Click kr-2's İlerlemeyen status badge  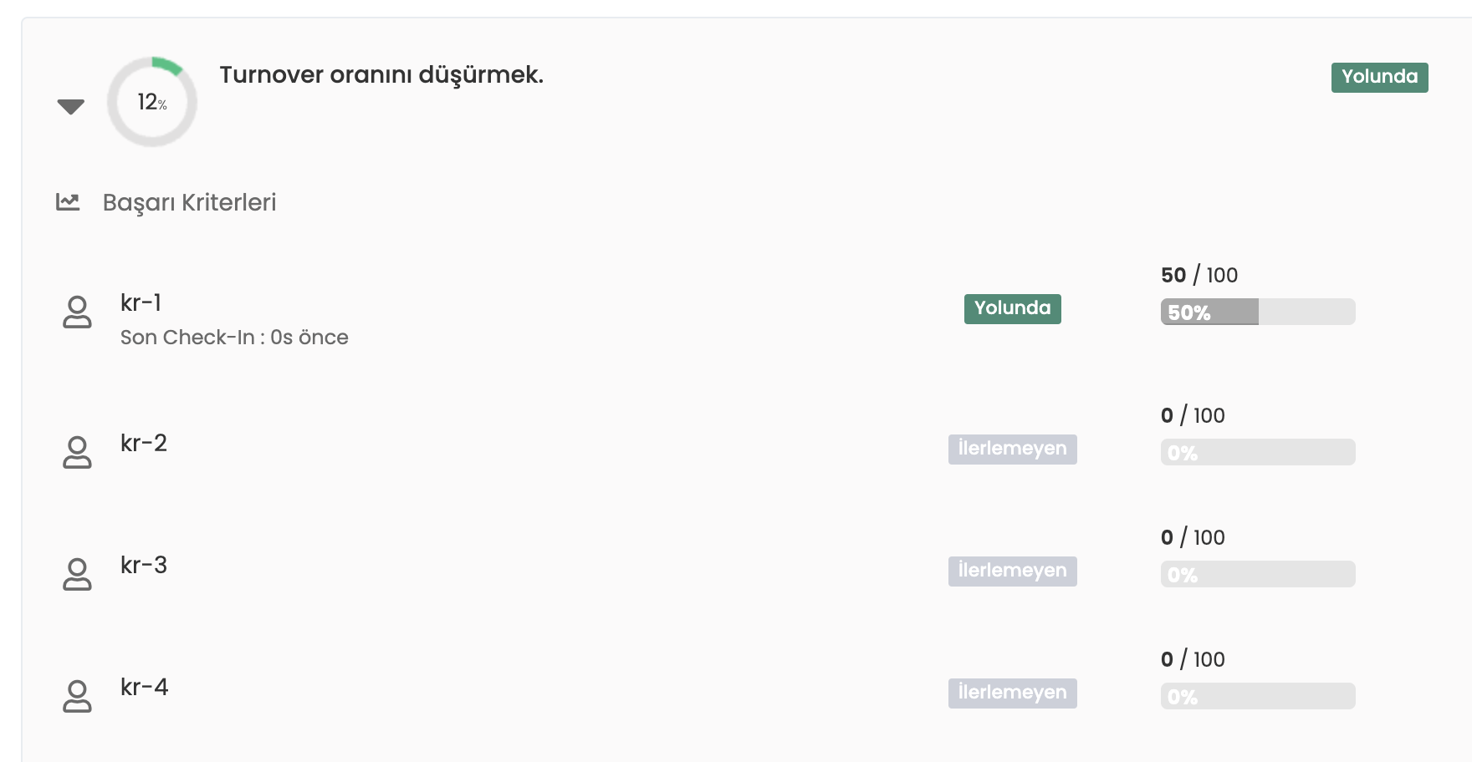[x=1012, y=449]
